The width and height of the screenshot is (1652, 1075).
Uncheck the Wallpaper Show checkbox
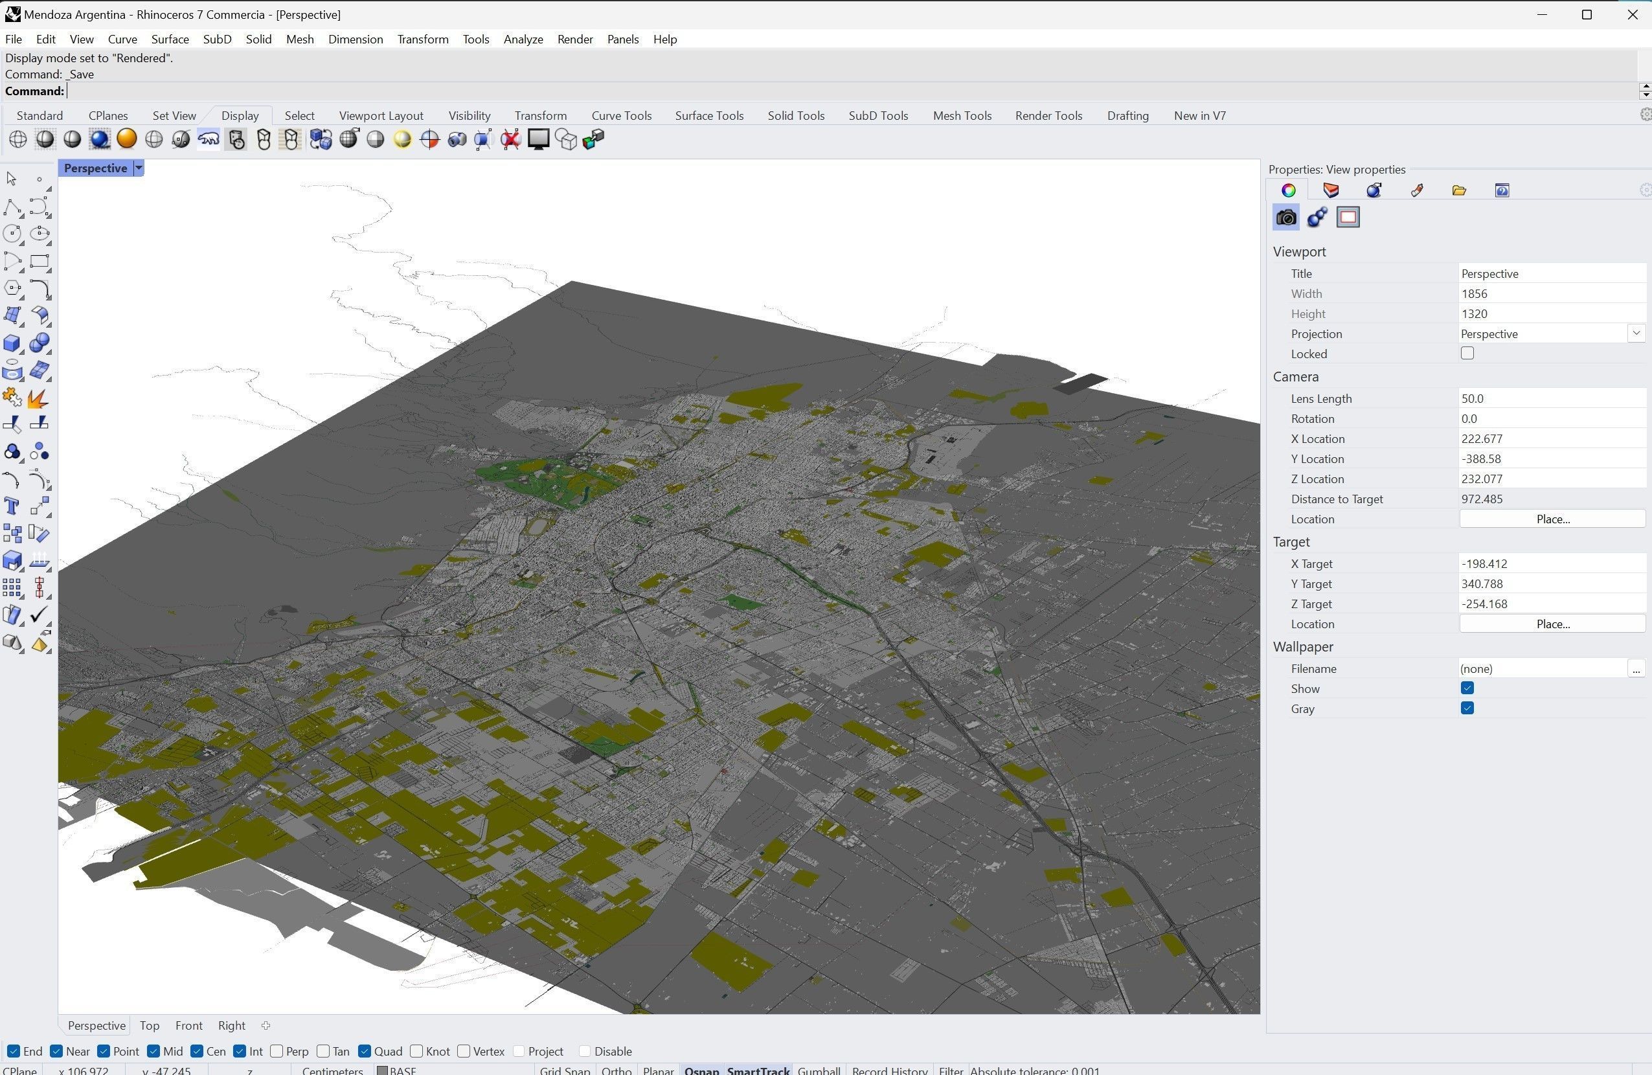click(x=1467, y=688)
